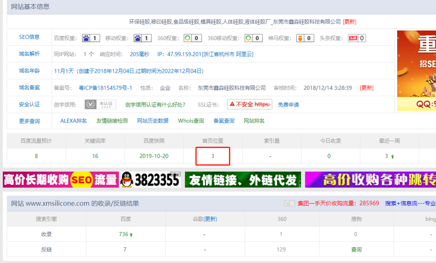The width and height of the screenshot is (436, 263).
Task: Click Baidu snapshot date 2019-10-20
Action: pyautogui.click(x=154, y=156)
